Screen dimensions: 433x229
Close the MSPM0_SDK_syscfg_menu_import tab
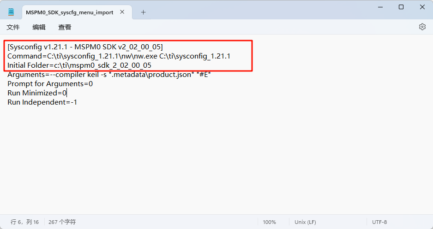tap(122, 12)
